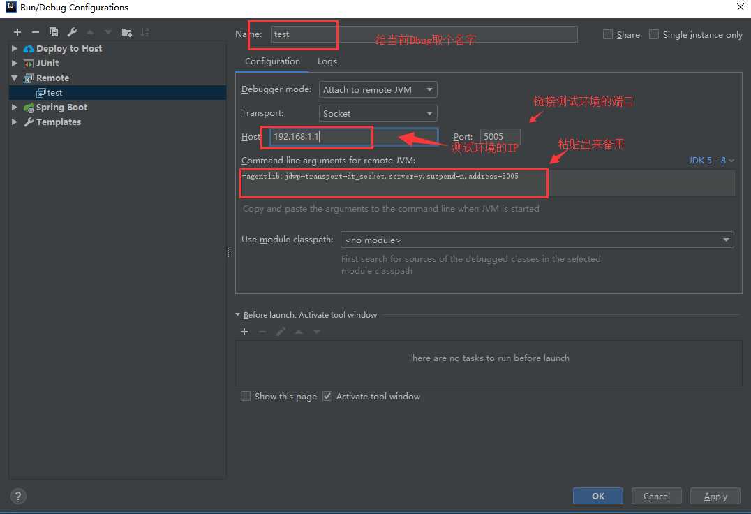
Task: Move configuration down in toolbar
Action: [108, 32]
